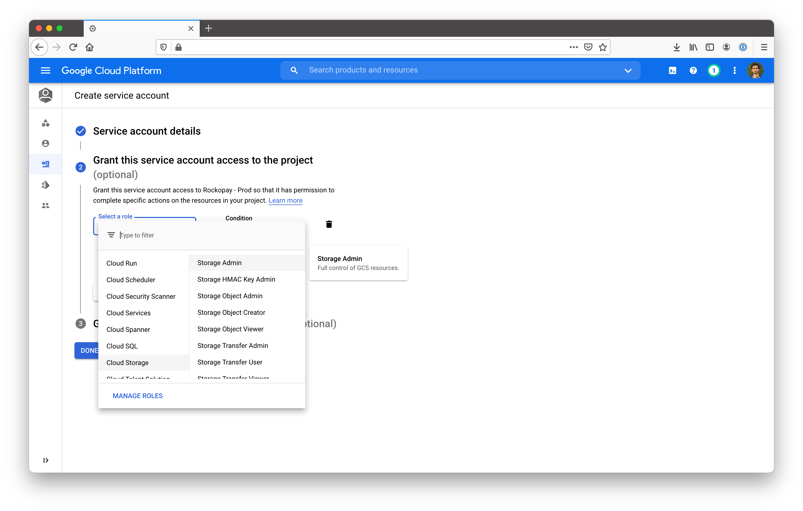Click the user profile avatar

(x=755, y=70)
